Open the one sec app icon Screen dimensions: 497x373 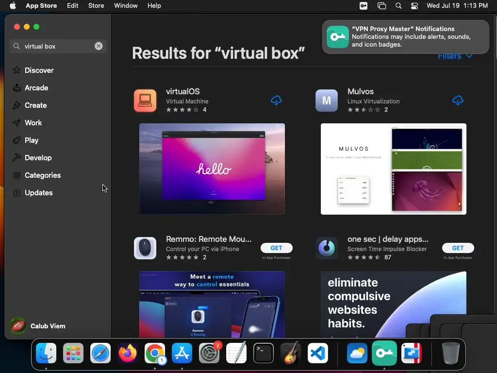point(327,248)
